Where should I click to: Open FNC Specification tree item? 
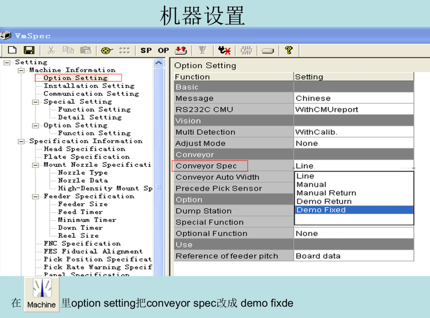point(82,243)
